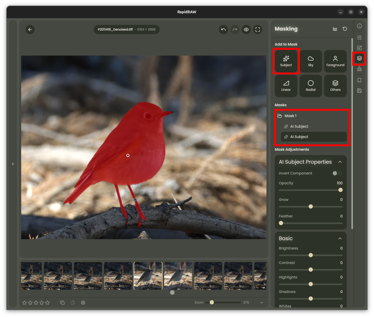Add a Foreground mask
The image size is (374, 317).
335,61
